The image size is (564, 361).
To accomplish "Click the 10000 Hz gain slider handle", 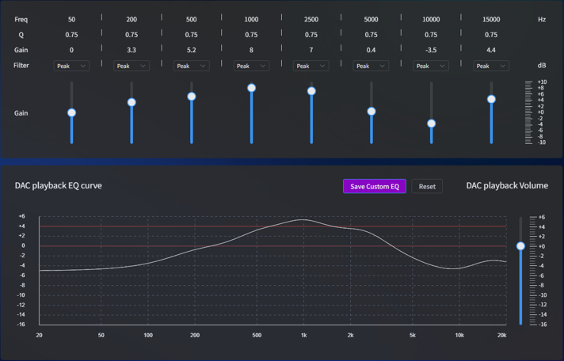I will (431, 123).
